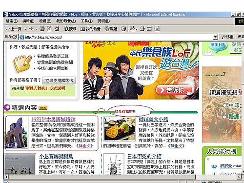The width and height of the screenshot is (244, 183).
Task: Refresh the page using toolbar icon
Action: coord(49,29)
